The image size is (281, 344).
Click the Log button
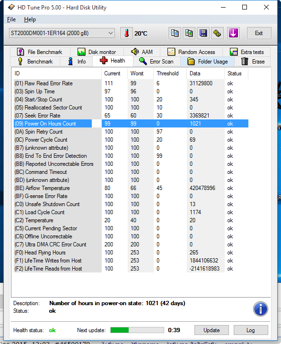pyautogui.click(x=251, y=330)
